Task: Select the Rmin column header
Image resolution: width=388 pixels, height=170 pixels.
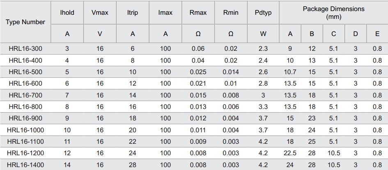Action: coord(231,13)
